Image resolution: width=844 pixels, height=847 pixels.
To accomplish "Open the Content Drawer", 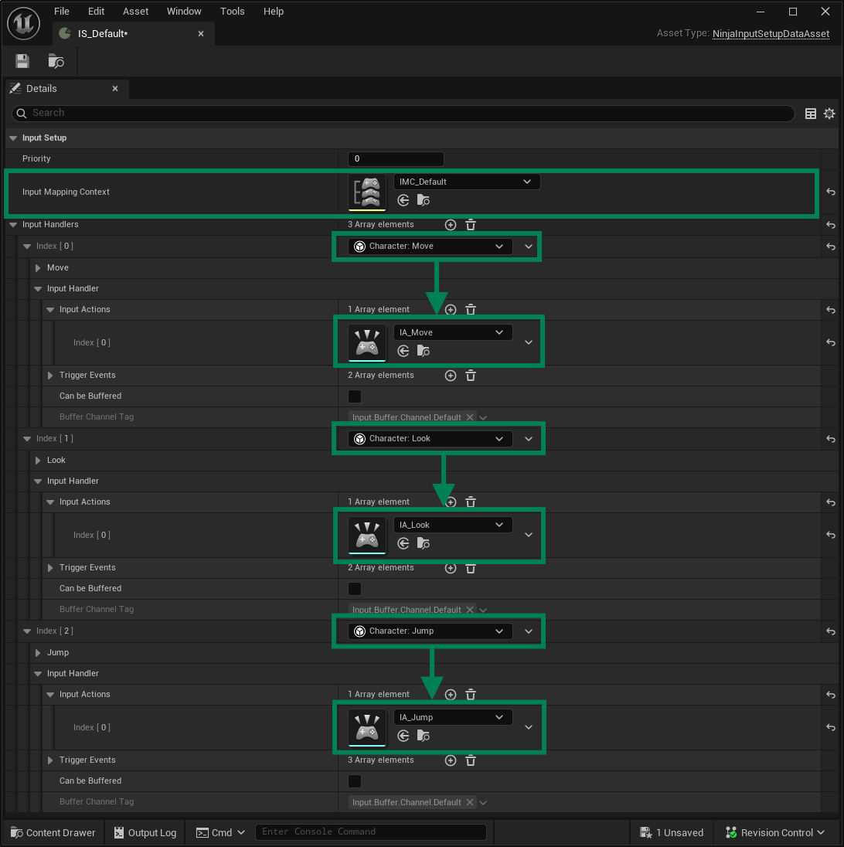I will (53, 832).
